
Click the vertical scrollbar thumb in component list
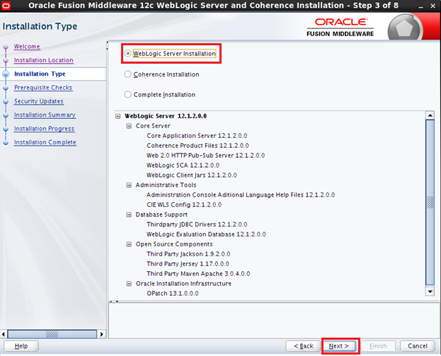430,202
